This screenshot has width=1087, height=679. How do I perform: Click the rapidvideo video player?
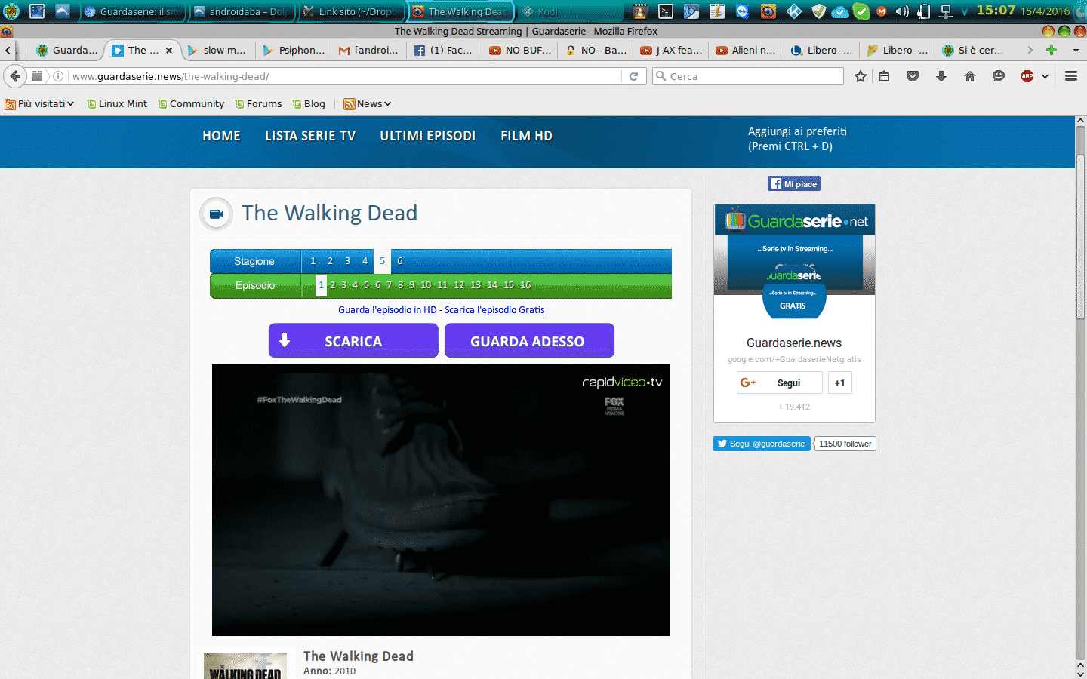[x=441, y=500]
